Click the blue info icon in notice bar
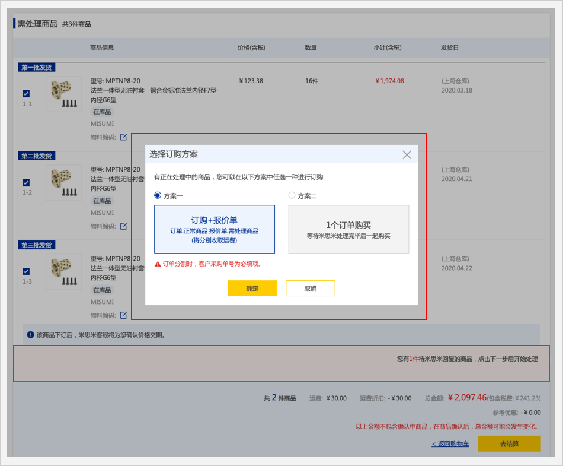The image size is (563, 466). [31, 335]
